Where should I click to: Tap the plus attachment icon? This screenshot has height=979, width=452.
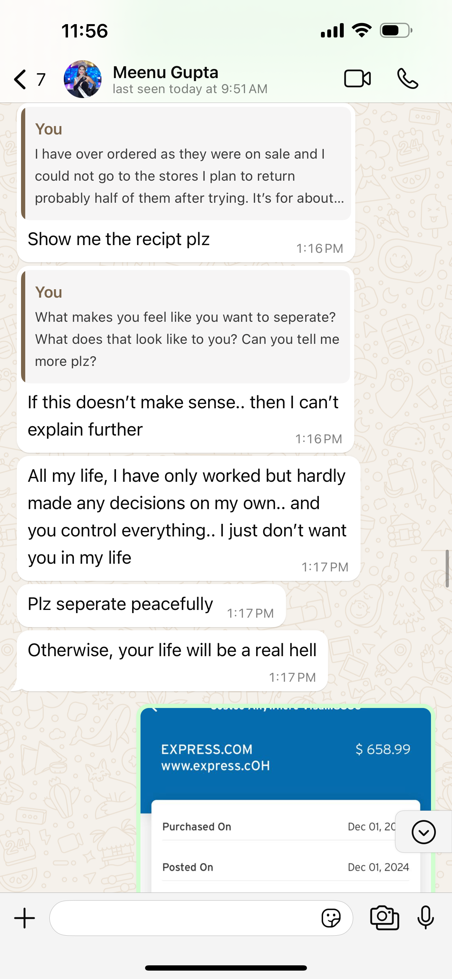click(x=25, y=918)
